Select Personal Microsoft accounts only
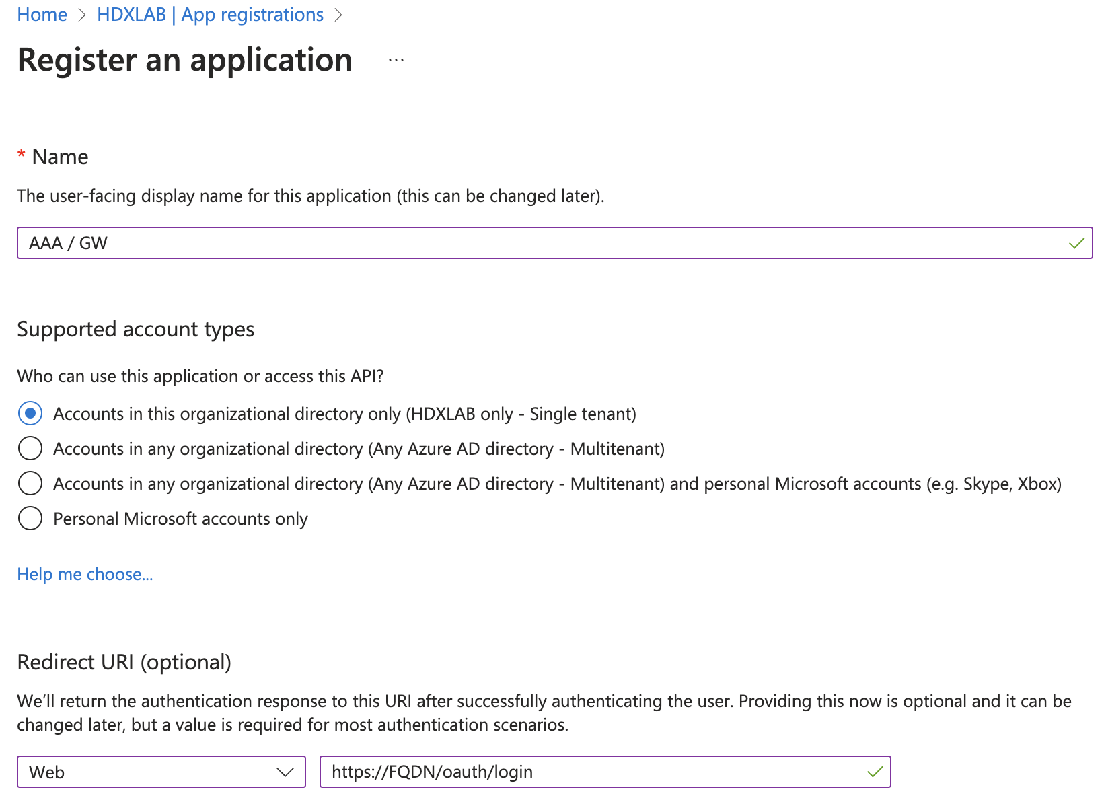The width and height of the screenshot is (1106, 800). [x=30, y=518]
